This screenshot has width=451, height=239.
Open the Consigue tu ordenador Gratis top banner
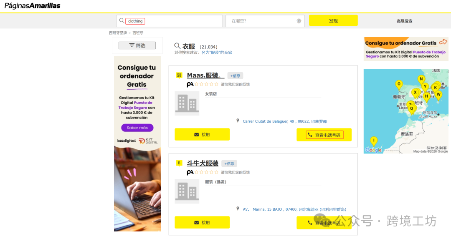tap(406, 49)
